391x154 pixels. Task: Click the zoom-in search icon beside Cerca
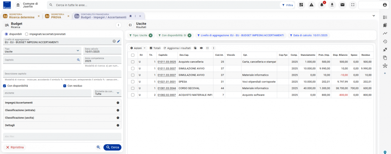(99, 147)
